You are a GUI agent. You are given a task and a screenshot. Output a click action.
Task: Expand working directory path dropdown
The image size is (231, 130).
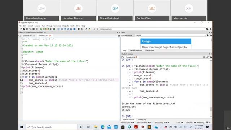[205, 29]
